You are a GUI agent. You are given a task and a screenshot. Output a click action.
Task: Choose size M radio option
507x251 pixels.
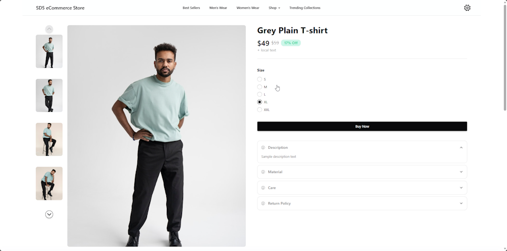260,87
